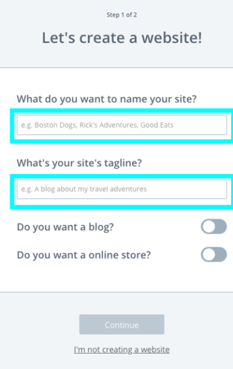Enable the 'Do you want a blog?' toggle
The width and height of the screenshot is (233, 369).
pyautogui.click(x=214, y=227)
